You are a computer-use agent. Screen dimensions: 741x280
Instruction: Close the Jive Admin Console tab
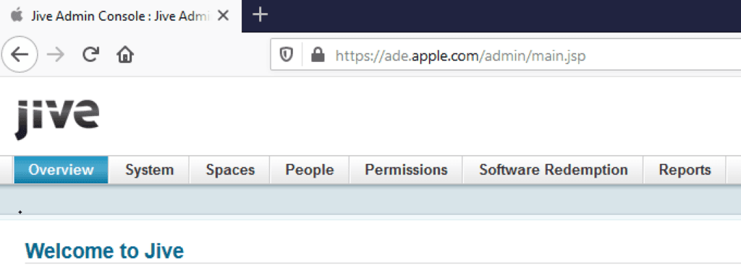coord(223,16)
